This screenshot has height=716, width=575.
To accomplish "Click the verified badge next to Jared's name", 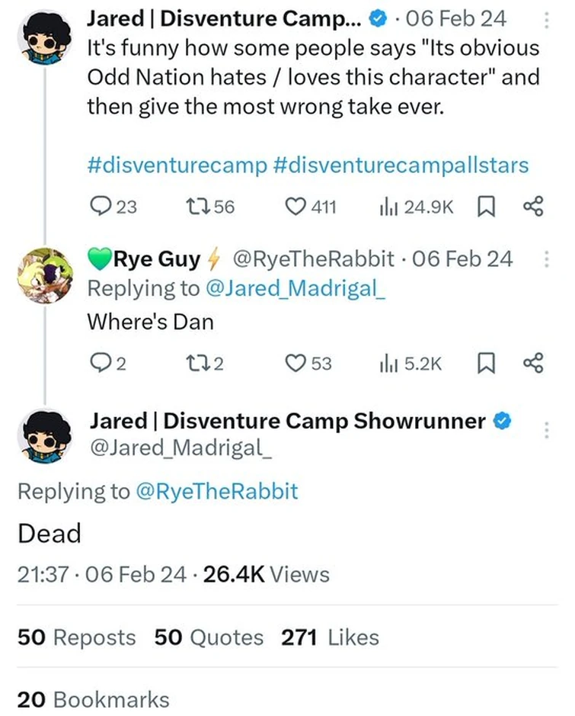I will pyautogui.click(x=378, y=18).
